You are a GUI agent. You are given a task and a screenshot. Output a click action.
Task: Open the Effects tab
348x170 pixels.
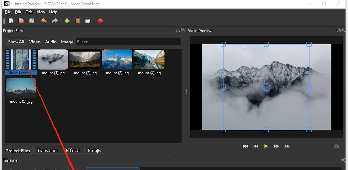73,151
